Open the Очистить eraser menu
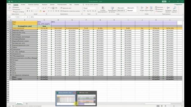 click(x=159, y=12)
